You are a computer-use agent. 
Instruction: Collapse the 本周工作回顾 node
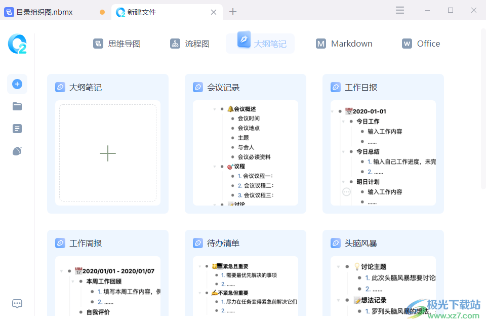(x=73, y=281)
